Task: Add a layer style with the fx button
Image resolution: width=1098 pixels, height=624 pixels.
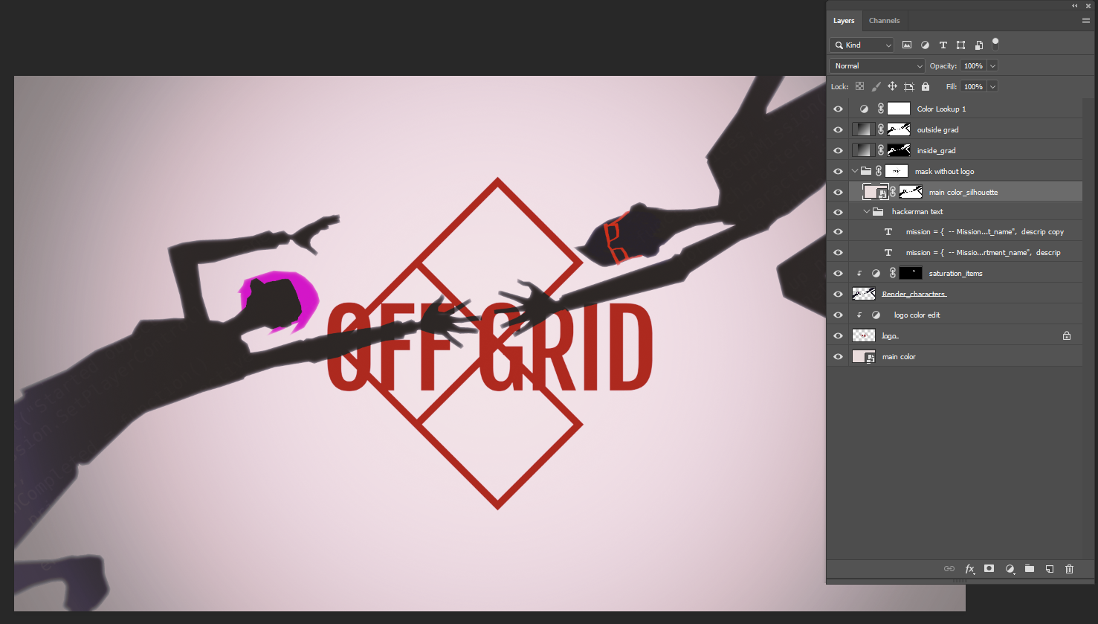Action: 970,569
